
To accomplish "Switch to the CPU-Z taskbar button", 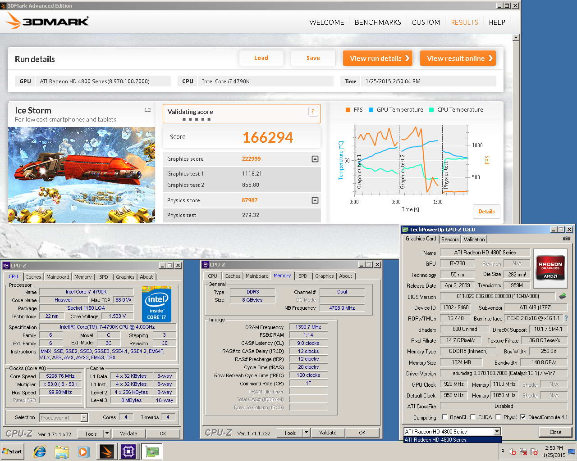I will tap(128, 451).
